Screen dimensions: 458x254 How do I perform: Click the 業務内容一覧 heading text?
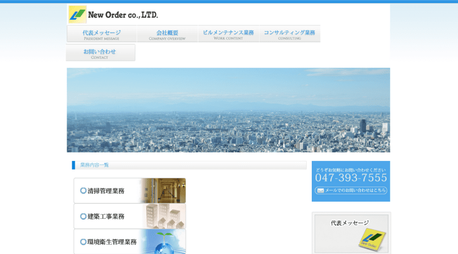(x=94, y=165)
